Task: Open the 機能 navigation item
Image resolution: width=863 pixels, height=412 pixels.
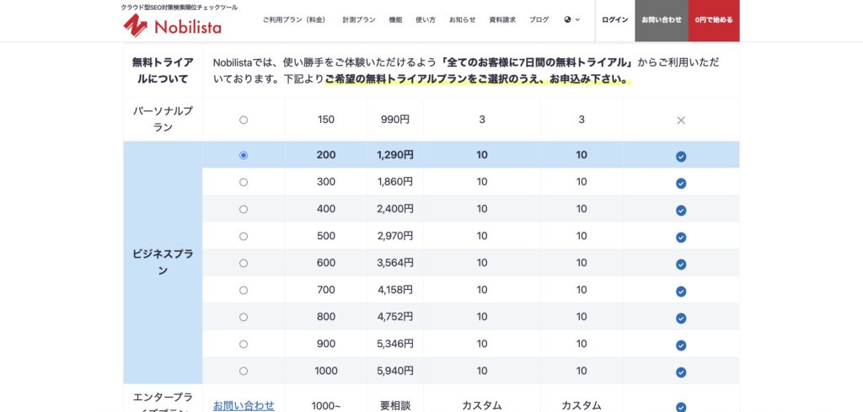Action: click(395, 19)
